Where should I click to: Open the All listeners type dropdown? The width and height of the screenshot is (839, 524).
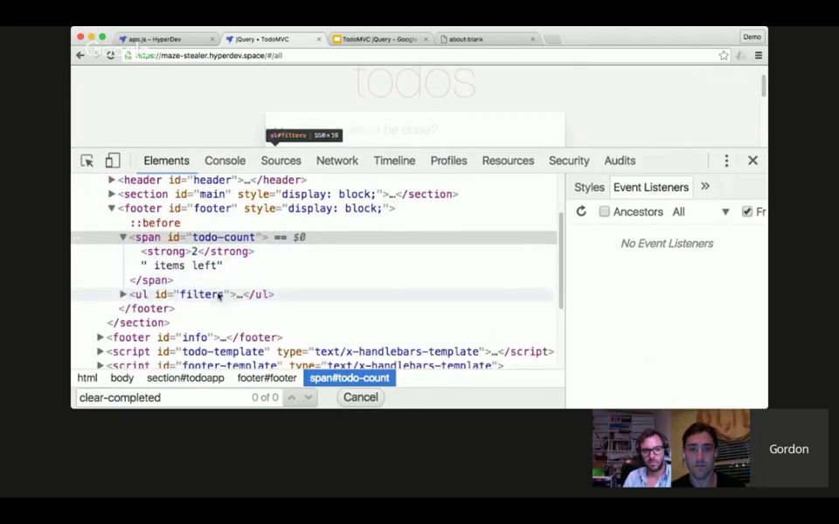tap(701, 211)
